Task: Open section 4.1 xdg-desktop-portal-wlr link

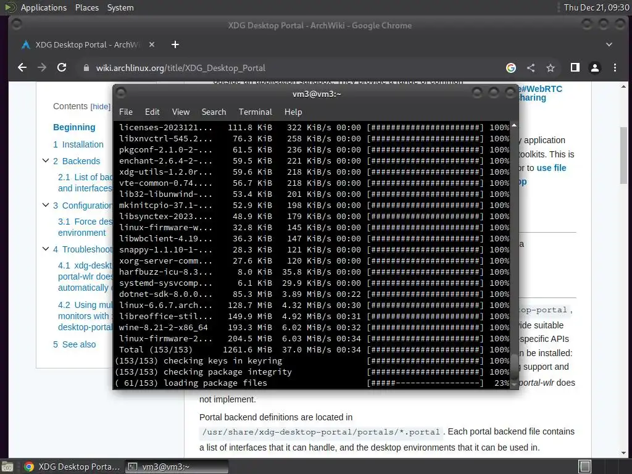Action: [x=85, y=276]
